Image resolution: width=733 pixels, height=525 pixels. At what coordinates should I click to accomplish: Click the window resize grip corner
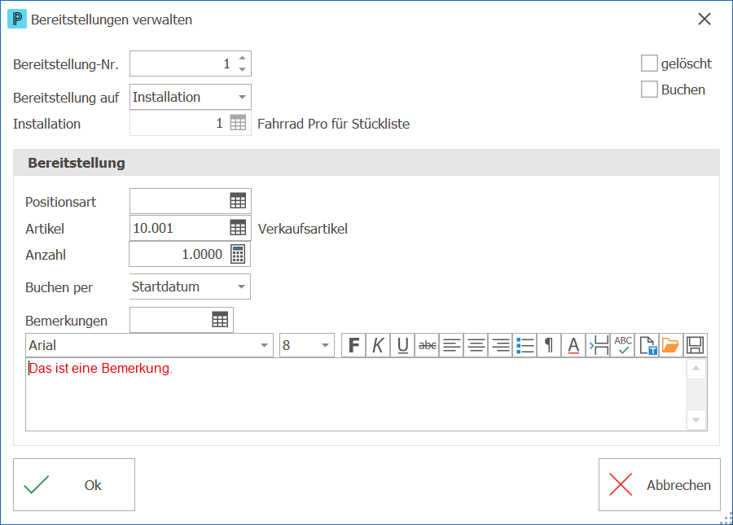[726, 518]
